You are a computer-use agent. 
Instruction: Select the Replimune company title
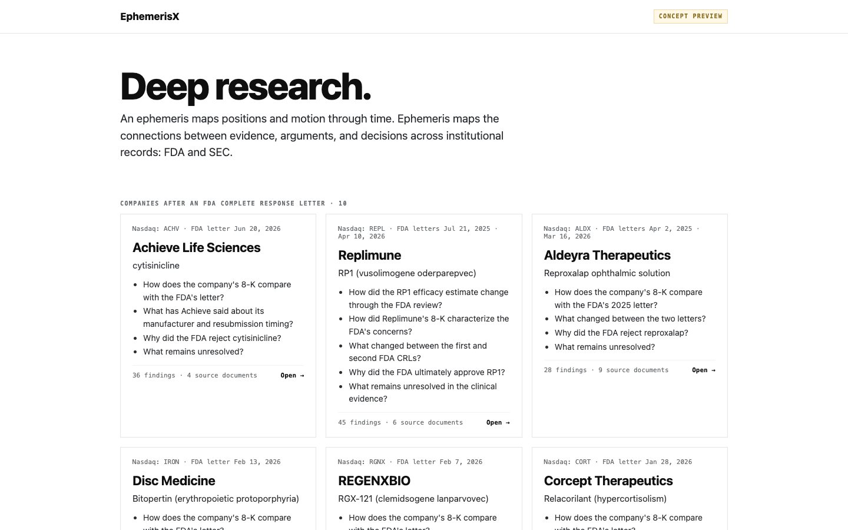pyautogui.click(x=370, y=256)
